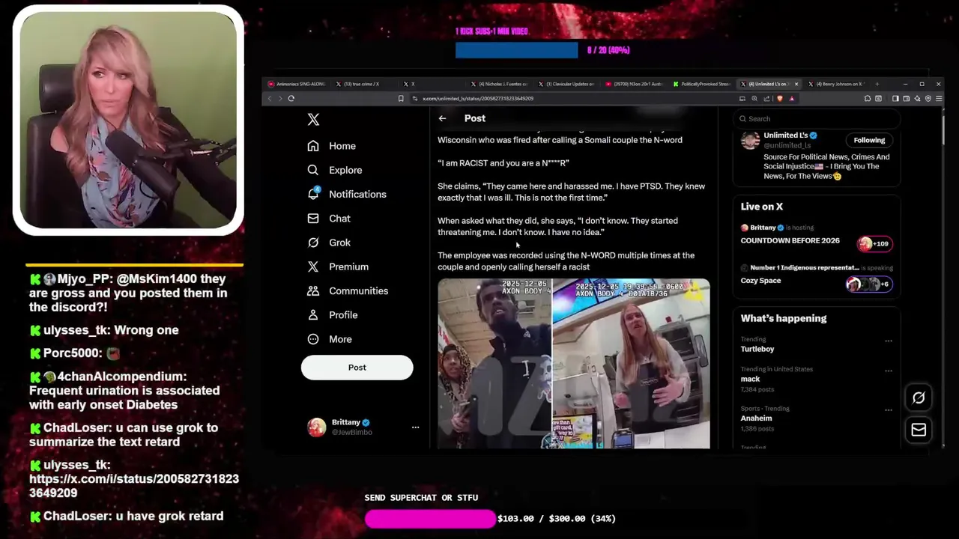Click the x.com status link from ulysses_tk
Viewport: 959px width, 539px height.
(134, 486)
